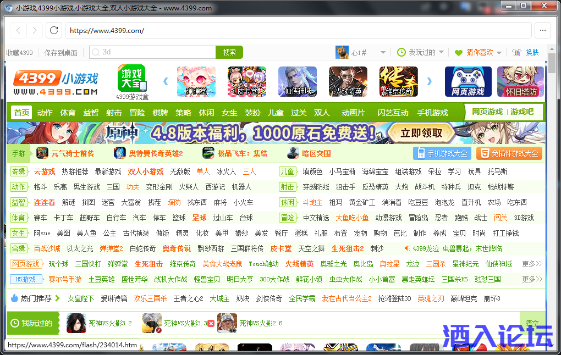Image resolution: width=561 pixels, height=355 pixels.
Task: Open the 怀旧塔防 game icon
Action: tap(520, 81)
